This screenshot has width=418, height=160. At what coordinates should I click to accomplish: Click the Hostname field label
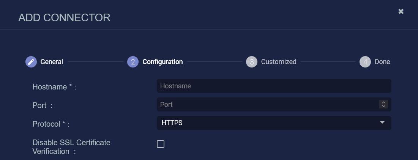point(54,87)
